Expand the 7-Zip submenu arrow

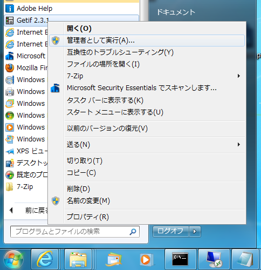click(x=239, y=76)
